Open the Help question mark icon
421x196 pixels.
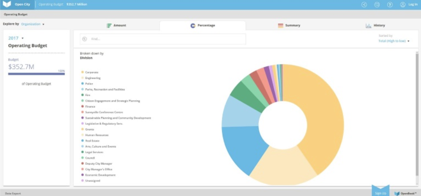pyautogui.click(x=390, y=4)
